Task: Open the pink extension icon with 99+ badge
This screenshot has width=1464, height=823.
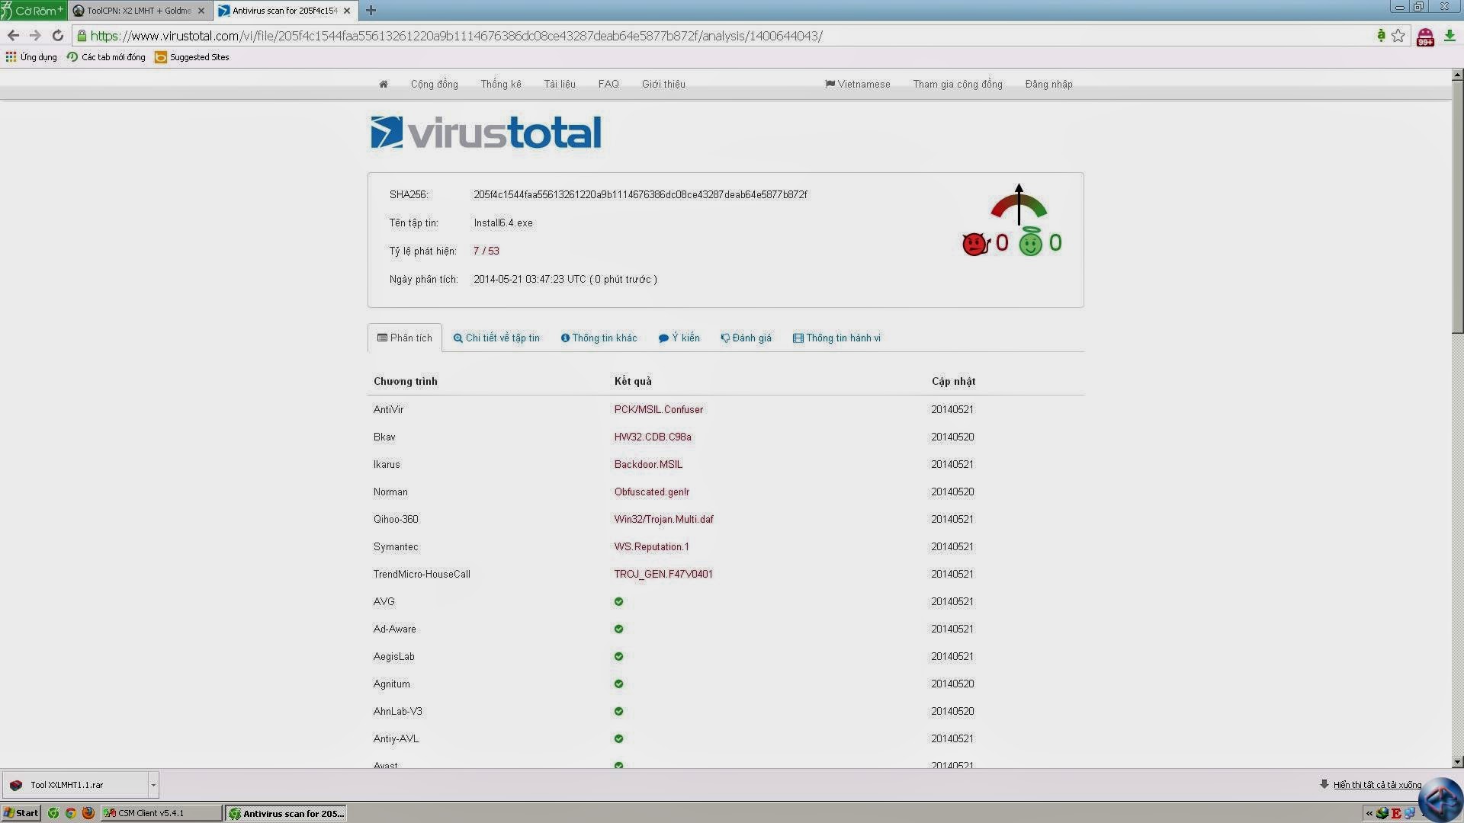Action: click(x=1424, y=37)
